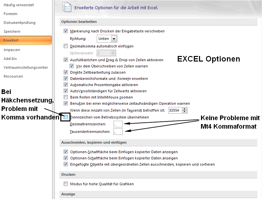This screenshot has width=262, height=199.
Task: Toggle second Optionen-Schaltfläche beim Einfügen checkbox
Action: (x=66, y=158)
